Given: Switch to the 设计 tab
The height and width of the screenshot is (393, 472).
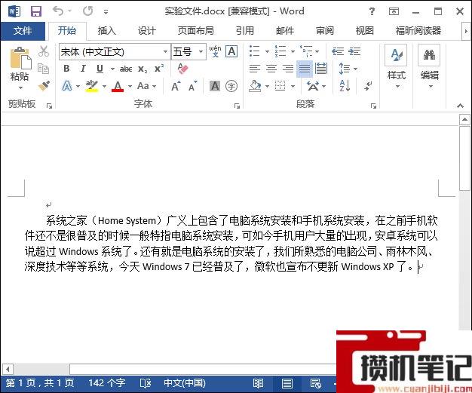Looking at the screenshot, I should click(x=146, y=31).
